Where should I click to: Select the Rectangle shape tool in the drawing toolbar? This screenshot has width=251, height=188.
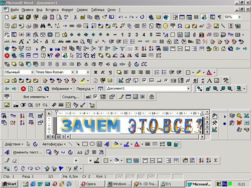(x=85, y=144)
